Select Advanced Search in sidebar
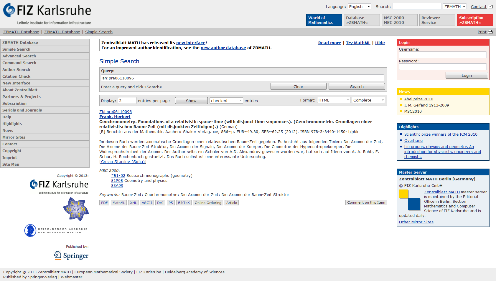This screenshot has width=496, height=281. [x=45, y=56]
